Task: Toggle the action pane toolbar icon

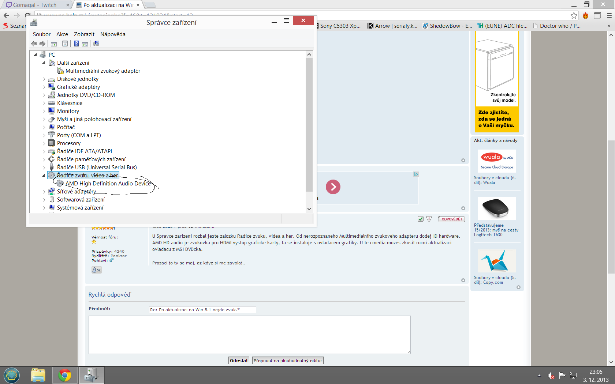Action: 85,44
